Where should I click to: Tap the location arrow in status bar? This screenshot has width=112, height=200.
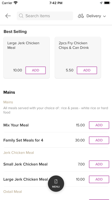pos(101,3)
